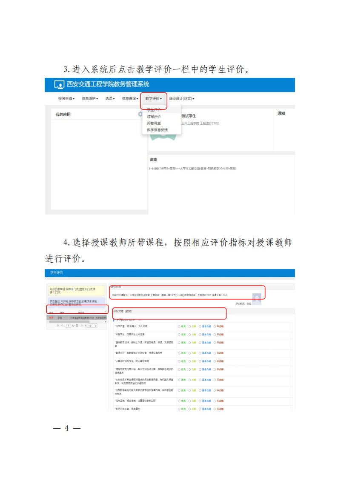
Task: Go to the previous page in the pager
Action: pos(62,326)
